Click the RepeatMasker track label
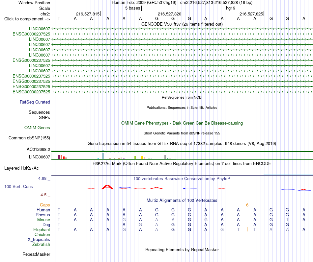 tap(36, 254)
